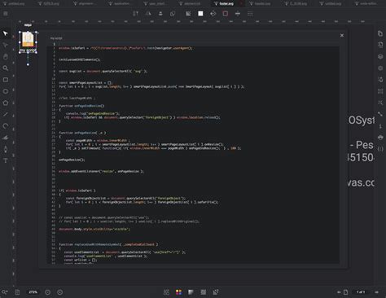The image size is (386, 298).
Task: Open the gradient square icon in bottom bar
Action: (191, 292)
